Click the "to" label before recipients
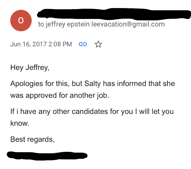This screenshot has width=191, height=169. point(41,24)
